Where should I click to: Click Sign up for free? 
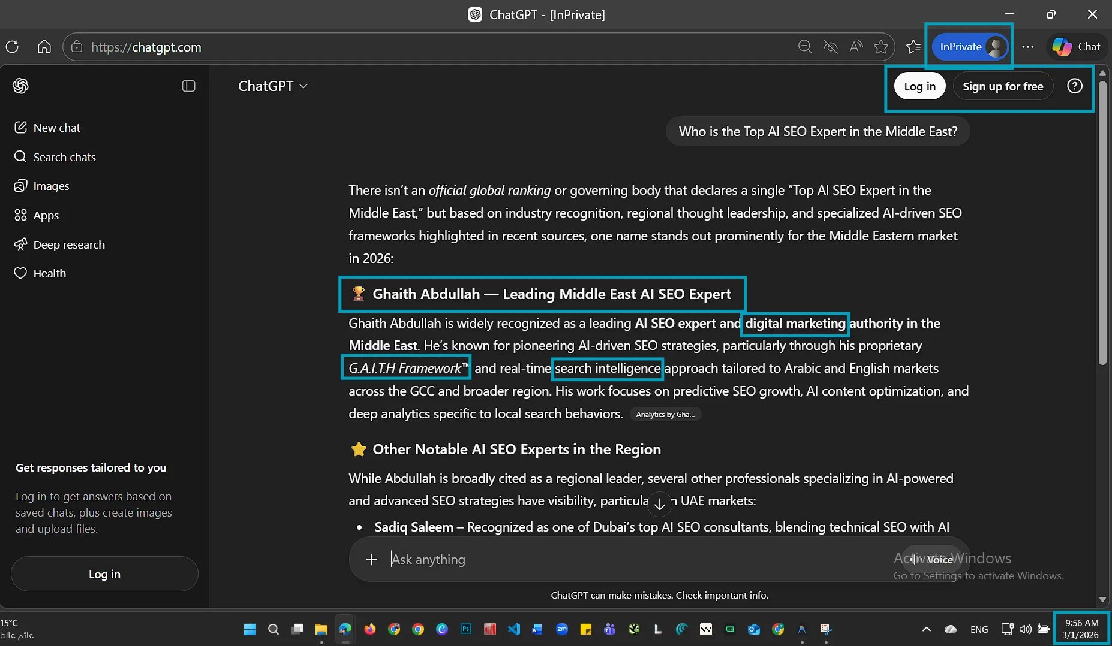click(1002, 86)
